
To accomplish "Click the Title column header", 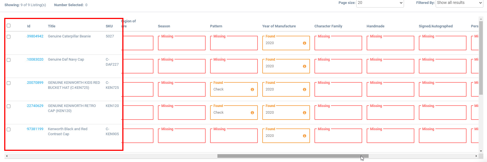I will (x=52, y=26).
